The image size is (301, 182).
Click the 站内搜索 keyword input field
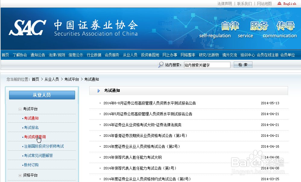click(207, 64)
